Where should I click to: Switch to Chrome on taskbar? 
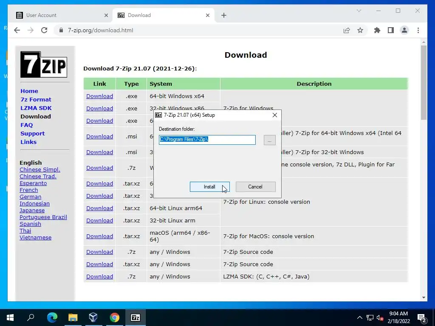pyautogui.click(x=114, y=318)
